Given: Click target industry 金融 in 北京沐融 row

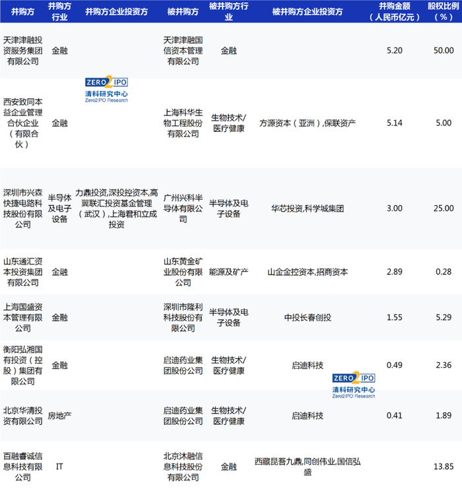Looking at the screenshot, I should [x=228, y=466].
